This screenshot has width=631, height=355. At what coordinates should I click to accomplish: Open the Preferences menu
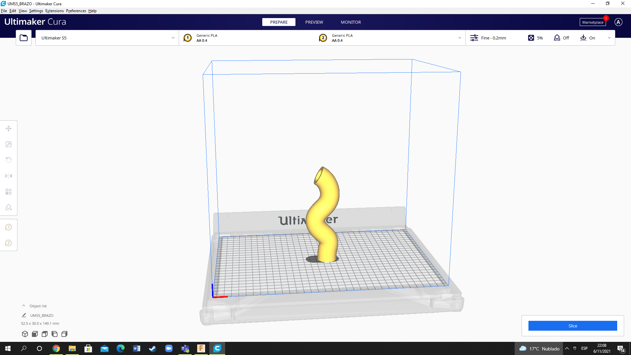coord(76,11)
